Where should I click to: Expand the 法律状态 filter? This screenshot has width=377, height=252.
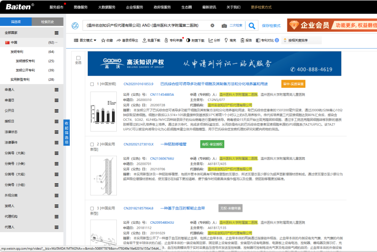tap(57, 132)
